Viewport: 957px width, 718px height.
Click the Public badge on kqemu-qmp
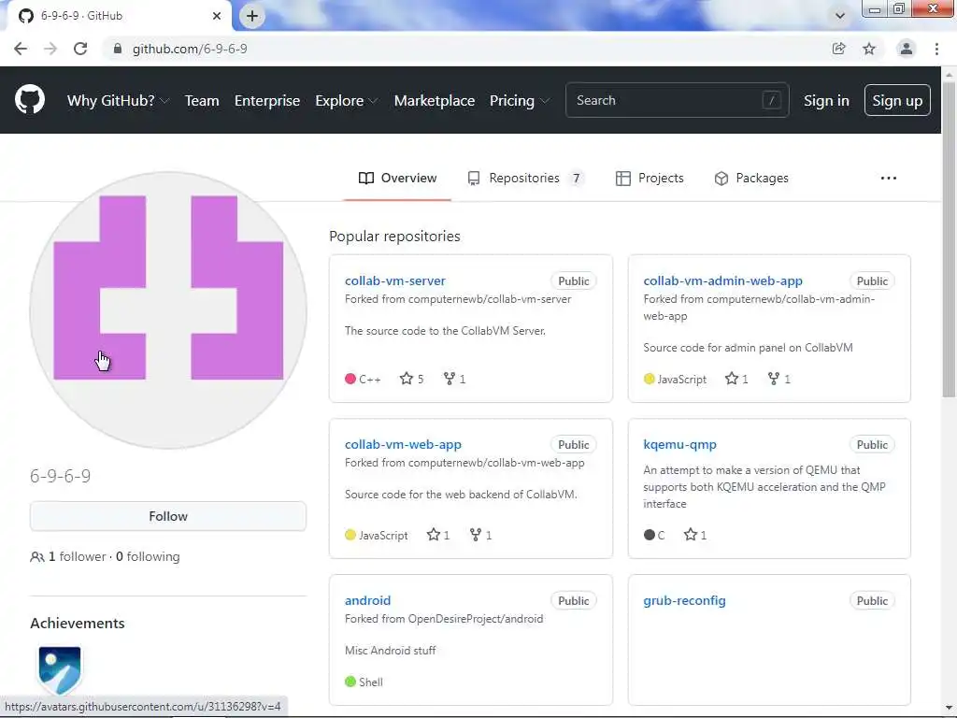[x=872, y=444]
